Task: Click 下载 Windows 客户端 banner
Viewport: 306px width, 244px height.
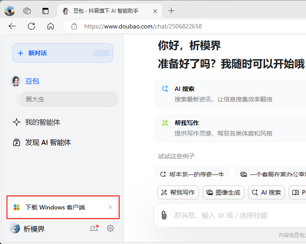Action: 63,207
